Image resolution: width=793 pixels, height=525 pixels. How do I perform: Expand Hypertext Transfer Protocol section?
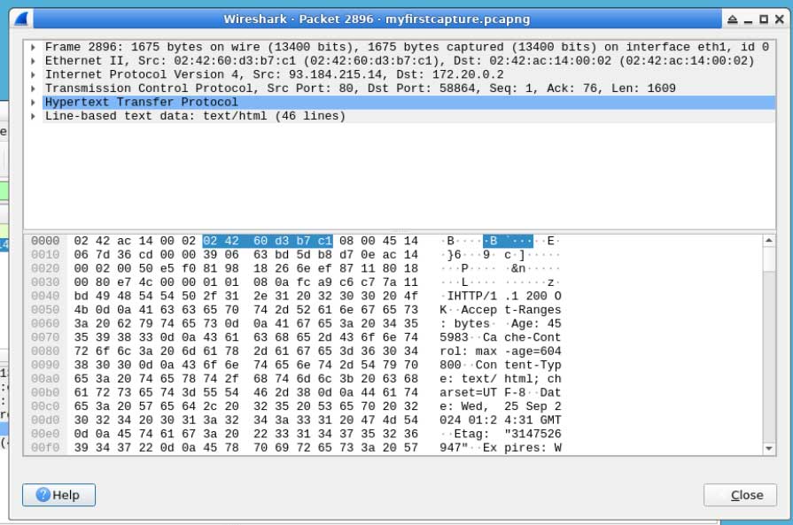click(33, 103)
